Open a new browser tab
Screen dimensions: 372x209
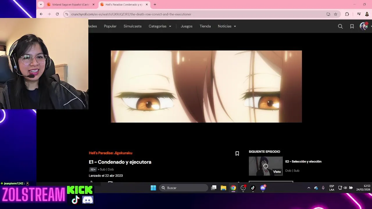155,5
